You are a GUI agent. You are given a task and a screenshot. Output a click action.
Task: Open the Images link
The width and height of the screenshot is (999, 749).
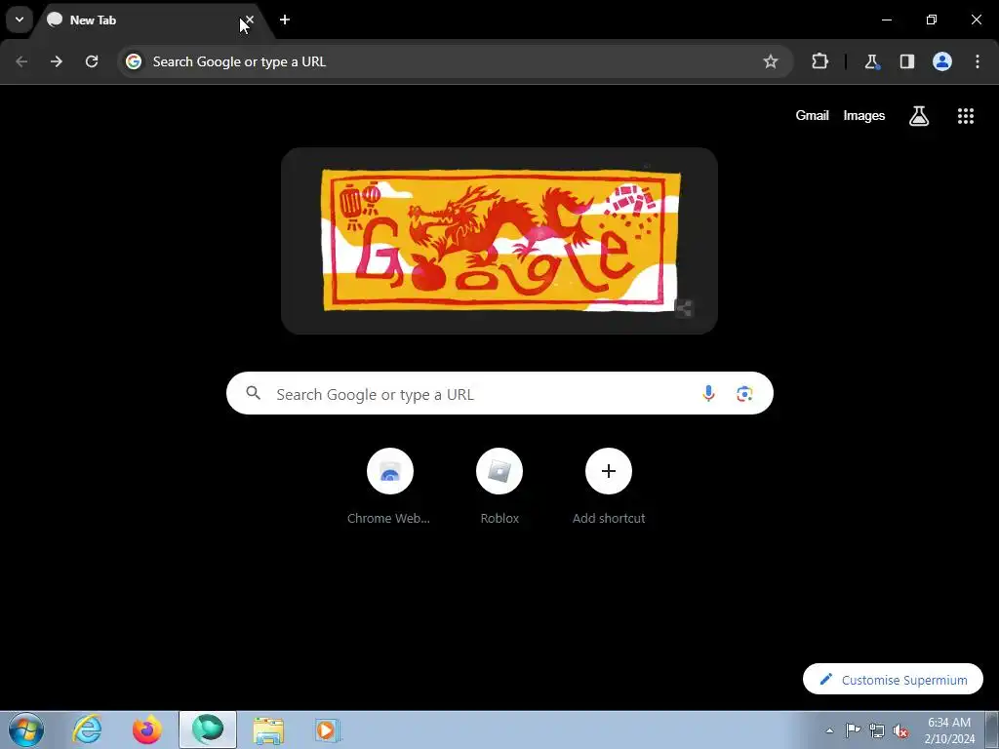864,115
